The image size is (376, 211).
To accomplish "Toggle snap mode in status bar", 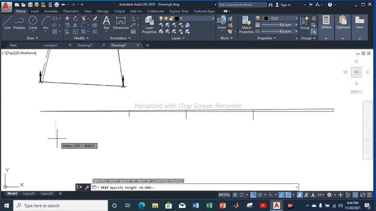I will click(x=241, y=195).
